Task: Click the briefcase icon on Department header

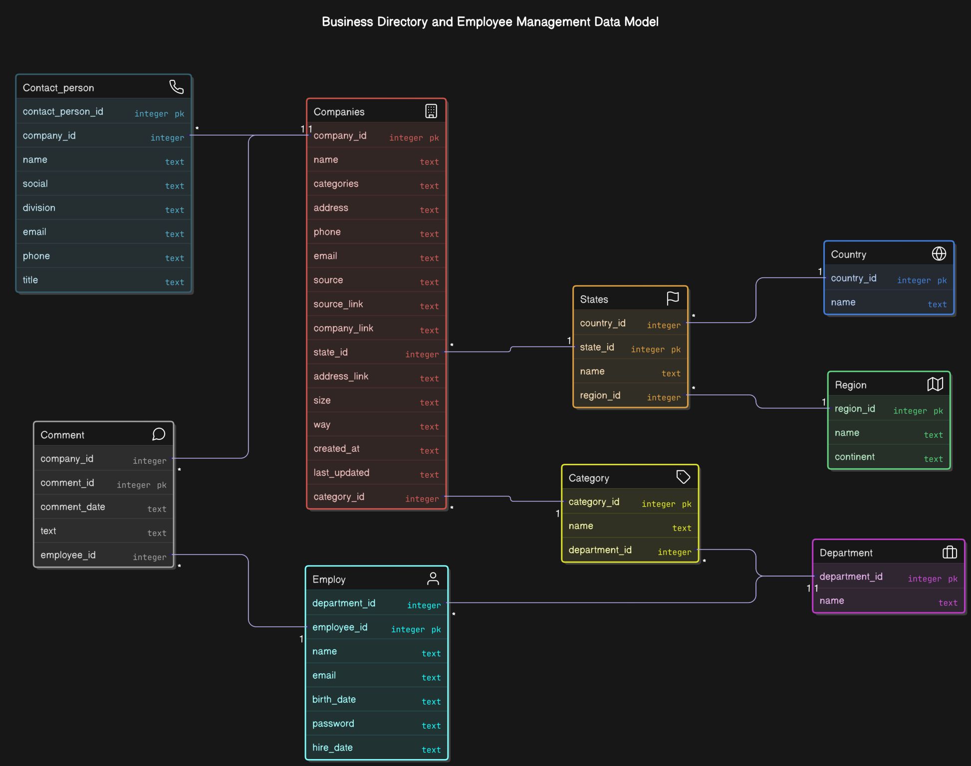Action: (x=950, y=552)
